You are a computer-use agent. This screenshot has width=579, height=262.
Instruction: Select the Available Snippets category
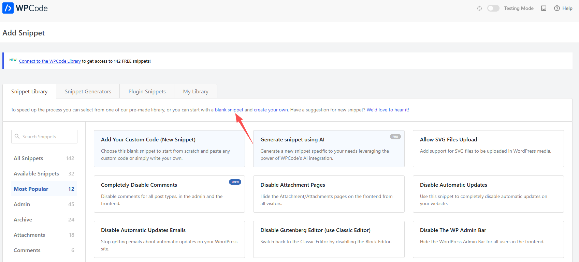point(44,173)
